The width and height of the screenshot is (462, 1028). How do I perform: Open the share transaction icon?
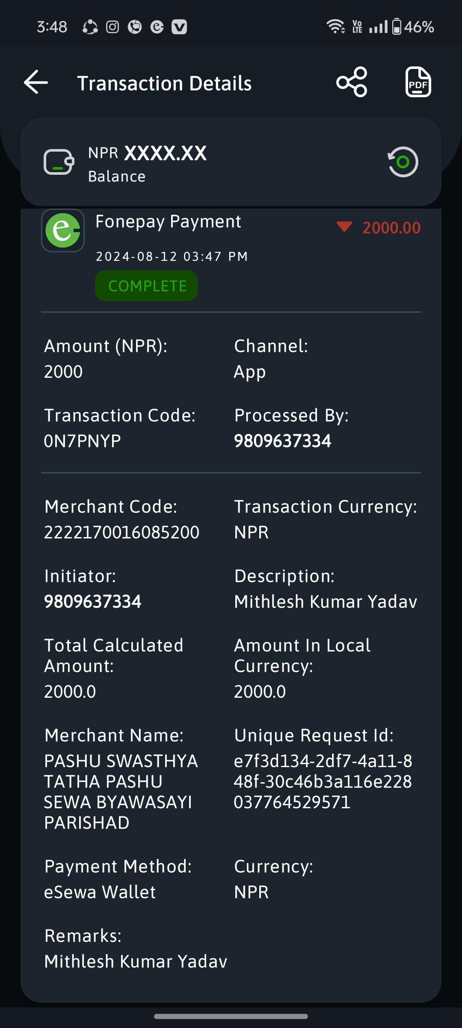click(x=352, y=82)
